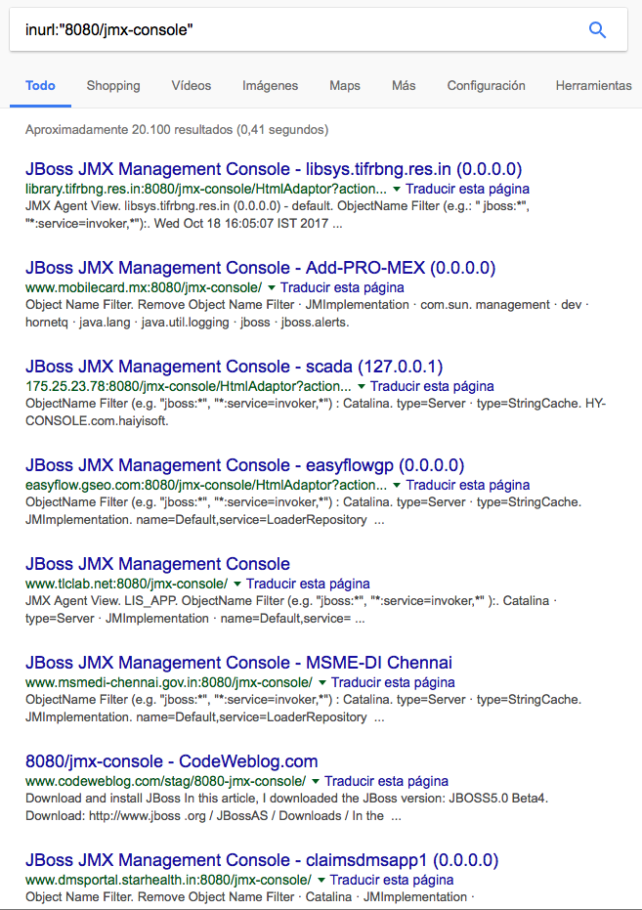Viewport: 642px width, 910px height.
Task: Click the www.codeweblog.com/stag/8080-jmx-console/ green URL
Action: pyautogui.click(x=165, y=781)
